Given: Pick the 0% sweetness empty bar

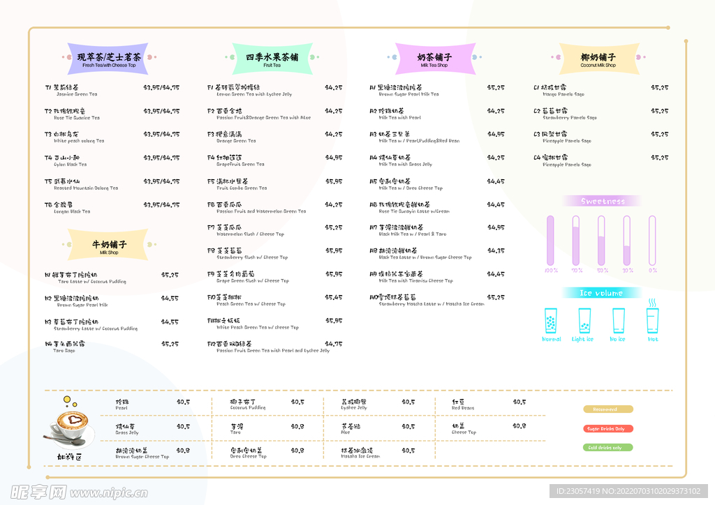Looking at the screenshot, I should pos(652,240).
